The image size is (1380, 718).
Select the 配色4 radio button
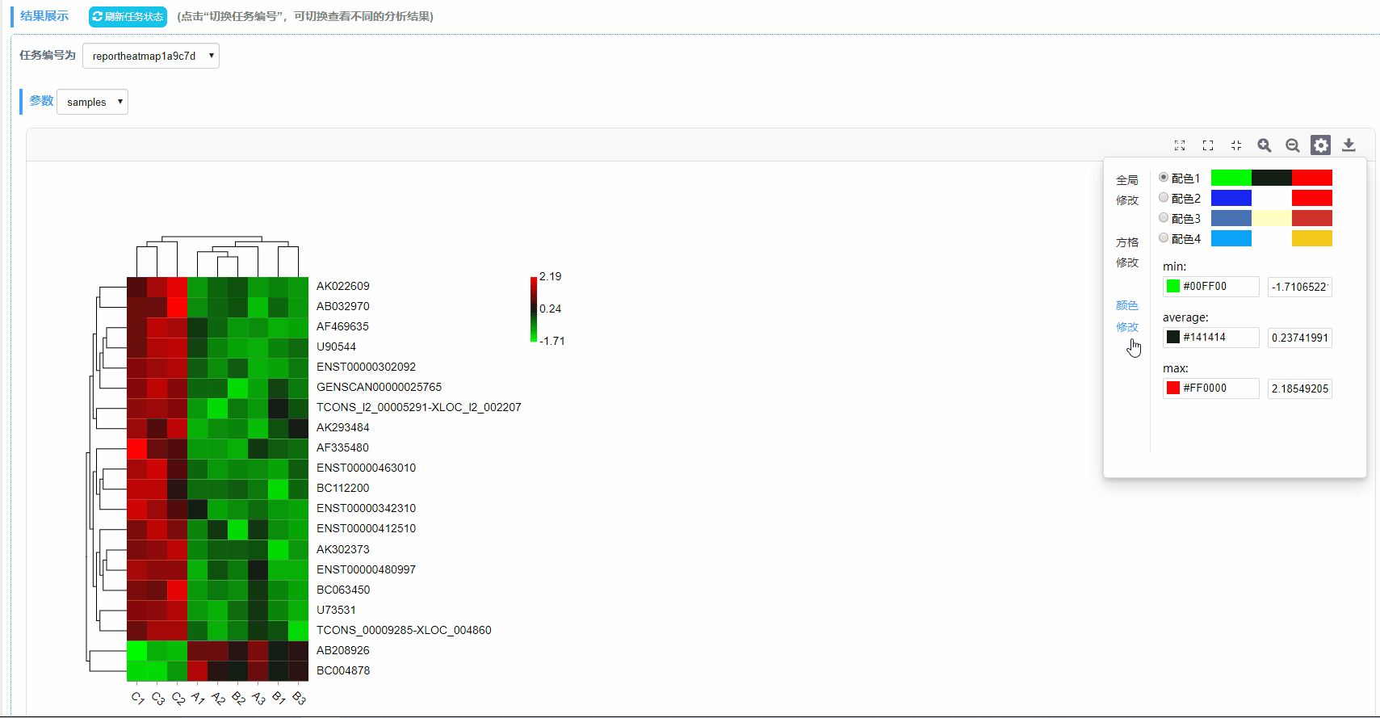click(1164, 237)
